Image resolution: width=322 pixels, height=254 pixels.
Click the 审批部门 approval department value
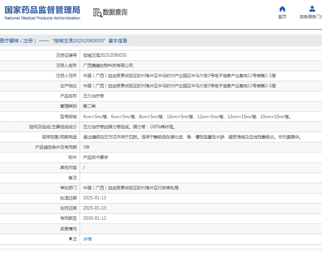point(131,188)
